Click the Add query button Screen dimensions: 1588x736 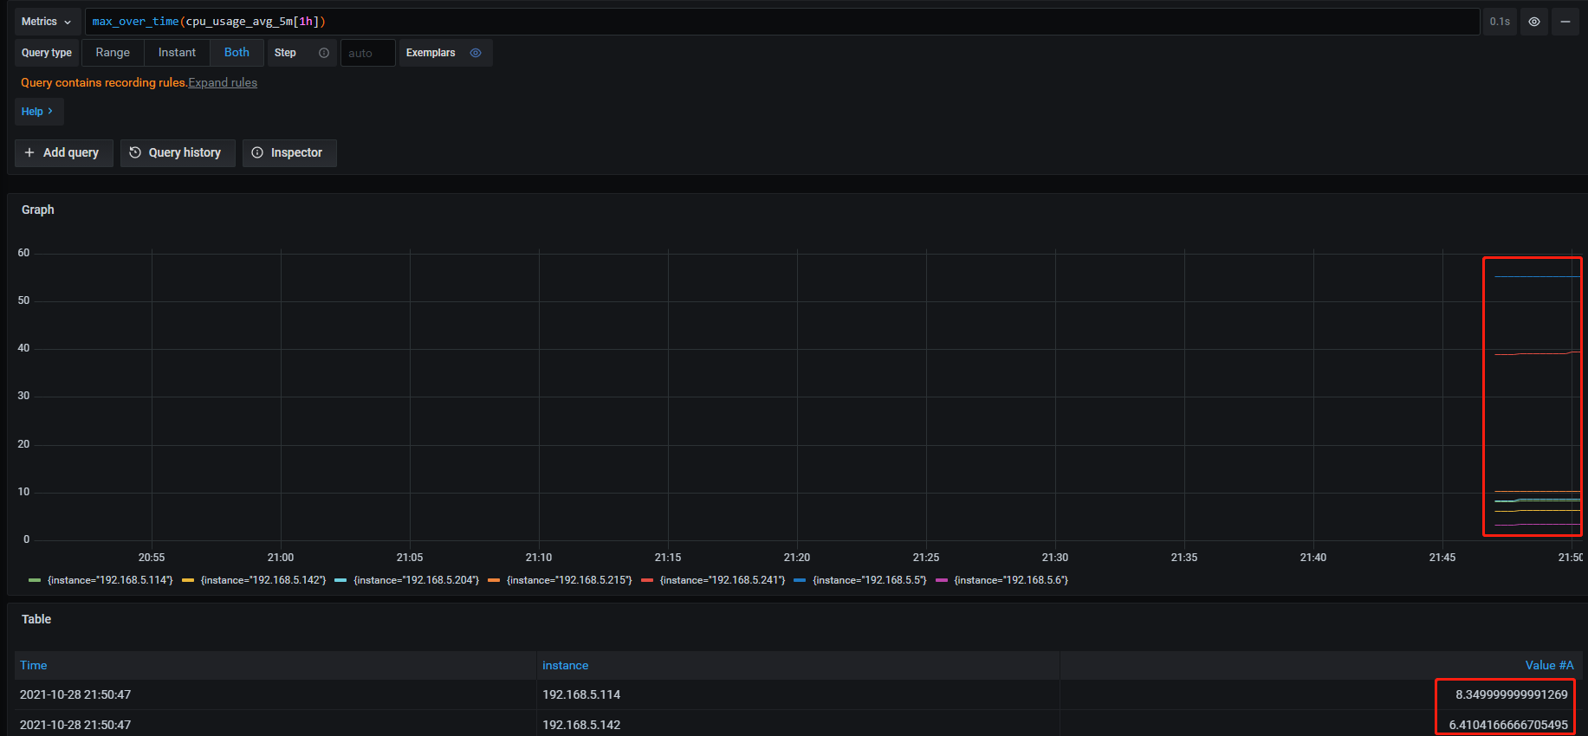pos(63,152)
